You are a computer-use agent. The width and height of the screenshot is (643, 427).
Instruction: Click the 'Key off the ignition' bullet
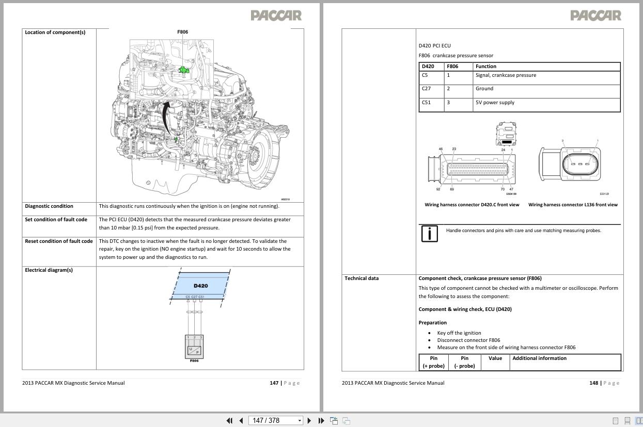coord(459,333)
